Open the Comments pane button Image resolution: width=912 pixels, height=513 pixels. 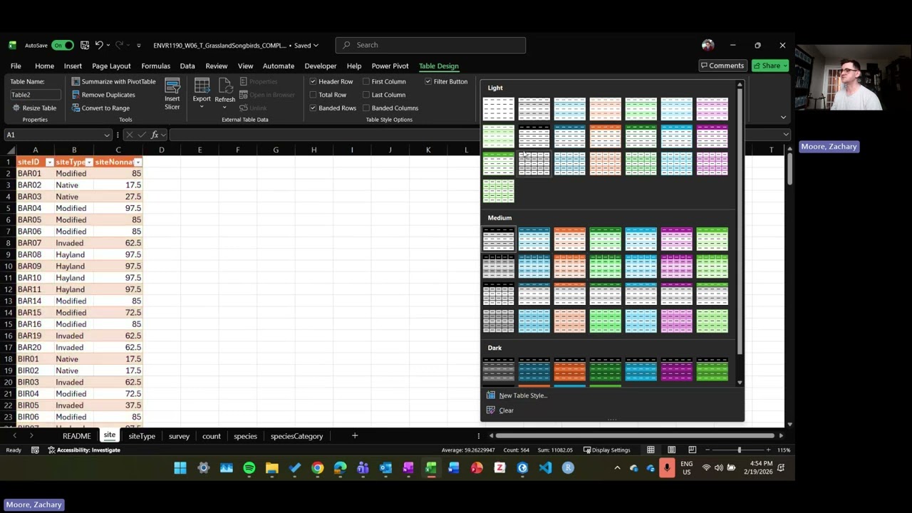point(722,66)
